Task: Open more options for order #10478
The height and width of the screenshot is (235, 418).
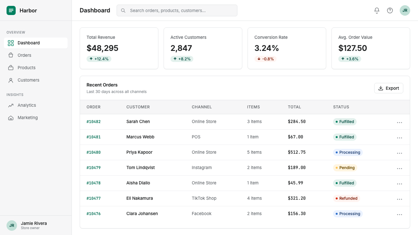Action: pyautogui.click(x=399, y=184)
